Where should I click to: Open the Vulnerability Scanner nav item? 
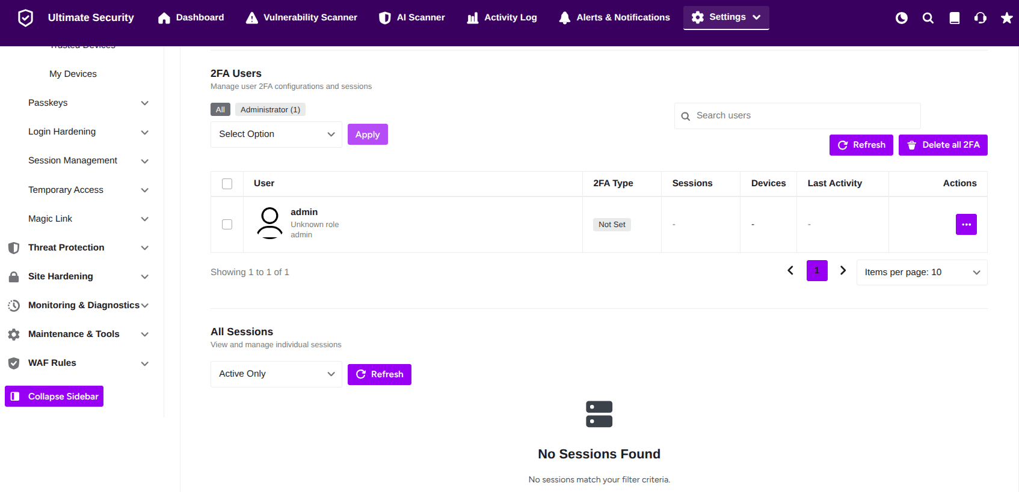[x=301, y=18]
